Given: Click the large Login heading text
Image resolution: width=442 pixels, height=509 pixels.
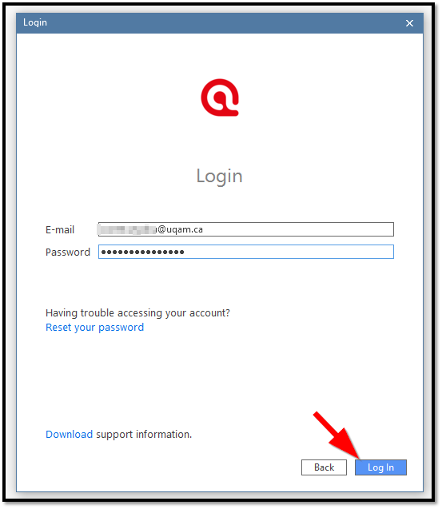Looking at the screenshot, I should [220, 177].
